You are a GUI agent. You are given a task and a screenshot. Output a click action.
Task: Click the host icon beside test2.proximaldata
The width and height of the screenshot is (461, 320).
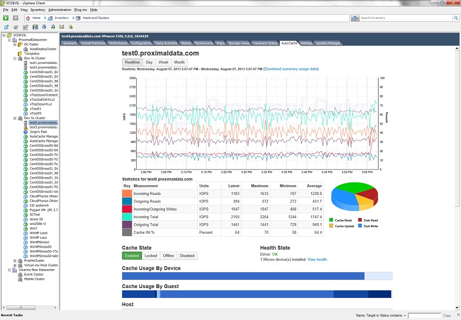tap(25, 68)
